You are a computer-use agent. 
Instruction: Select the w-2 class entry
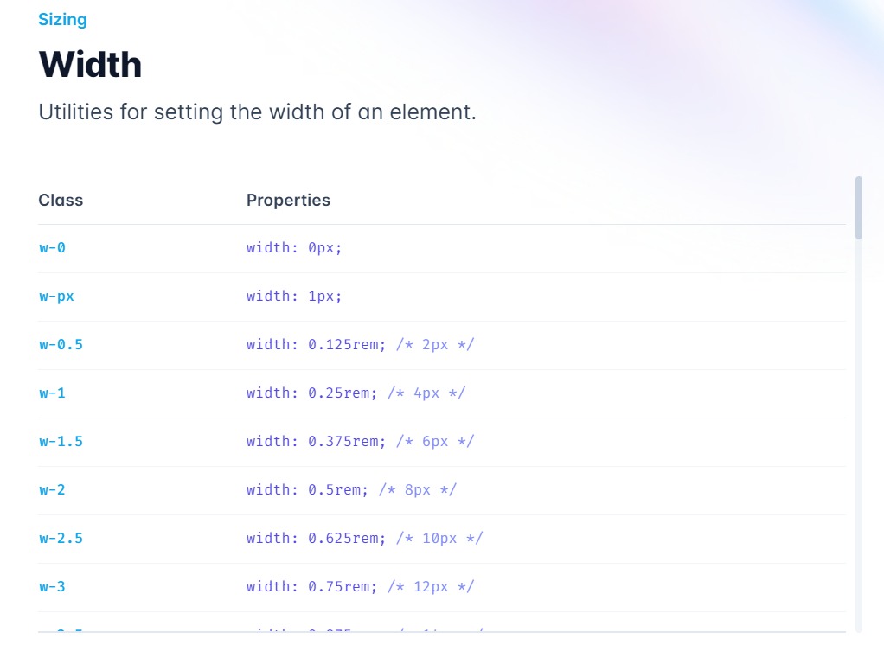click(x=53, y=489)
